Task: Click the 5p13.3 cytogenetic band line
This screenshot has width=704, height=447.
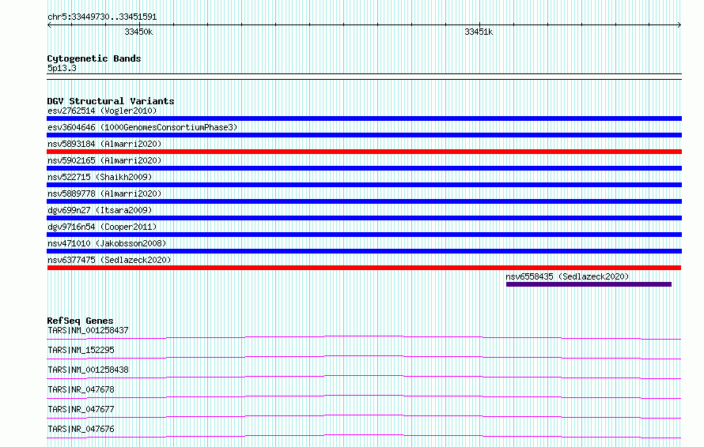Action: tap(364, 77)
